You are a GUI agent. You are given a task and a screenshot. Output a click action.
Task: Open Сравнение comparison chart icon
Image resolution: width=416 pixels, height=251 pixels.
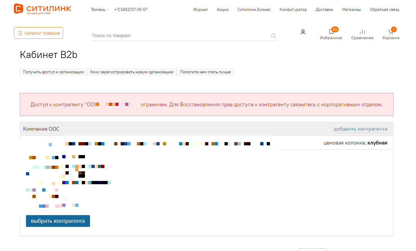coord(362,34)
